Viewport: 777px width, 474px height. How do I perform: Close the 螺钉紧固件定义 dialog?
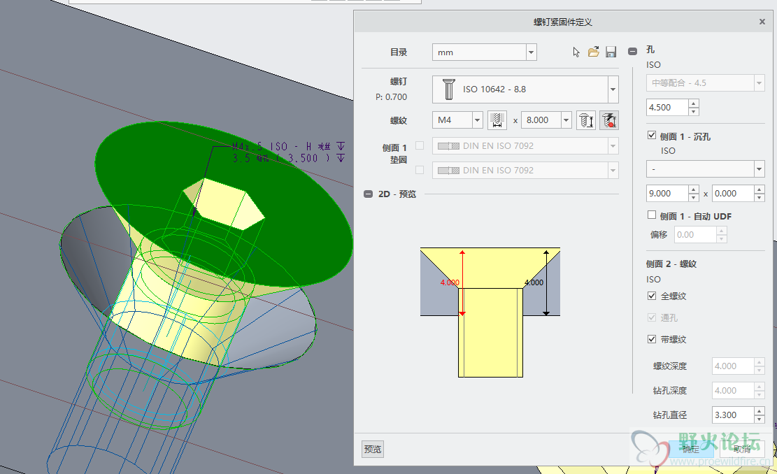click(762, 22)
